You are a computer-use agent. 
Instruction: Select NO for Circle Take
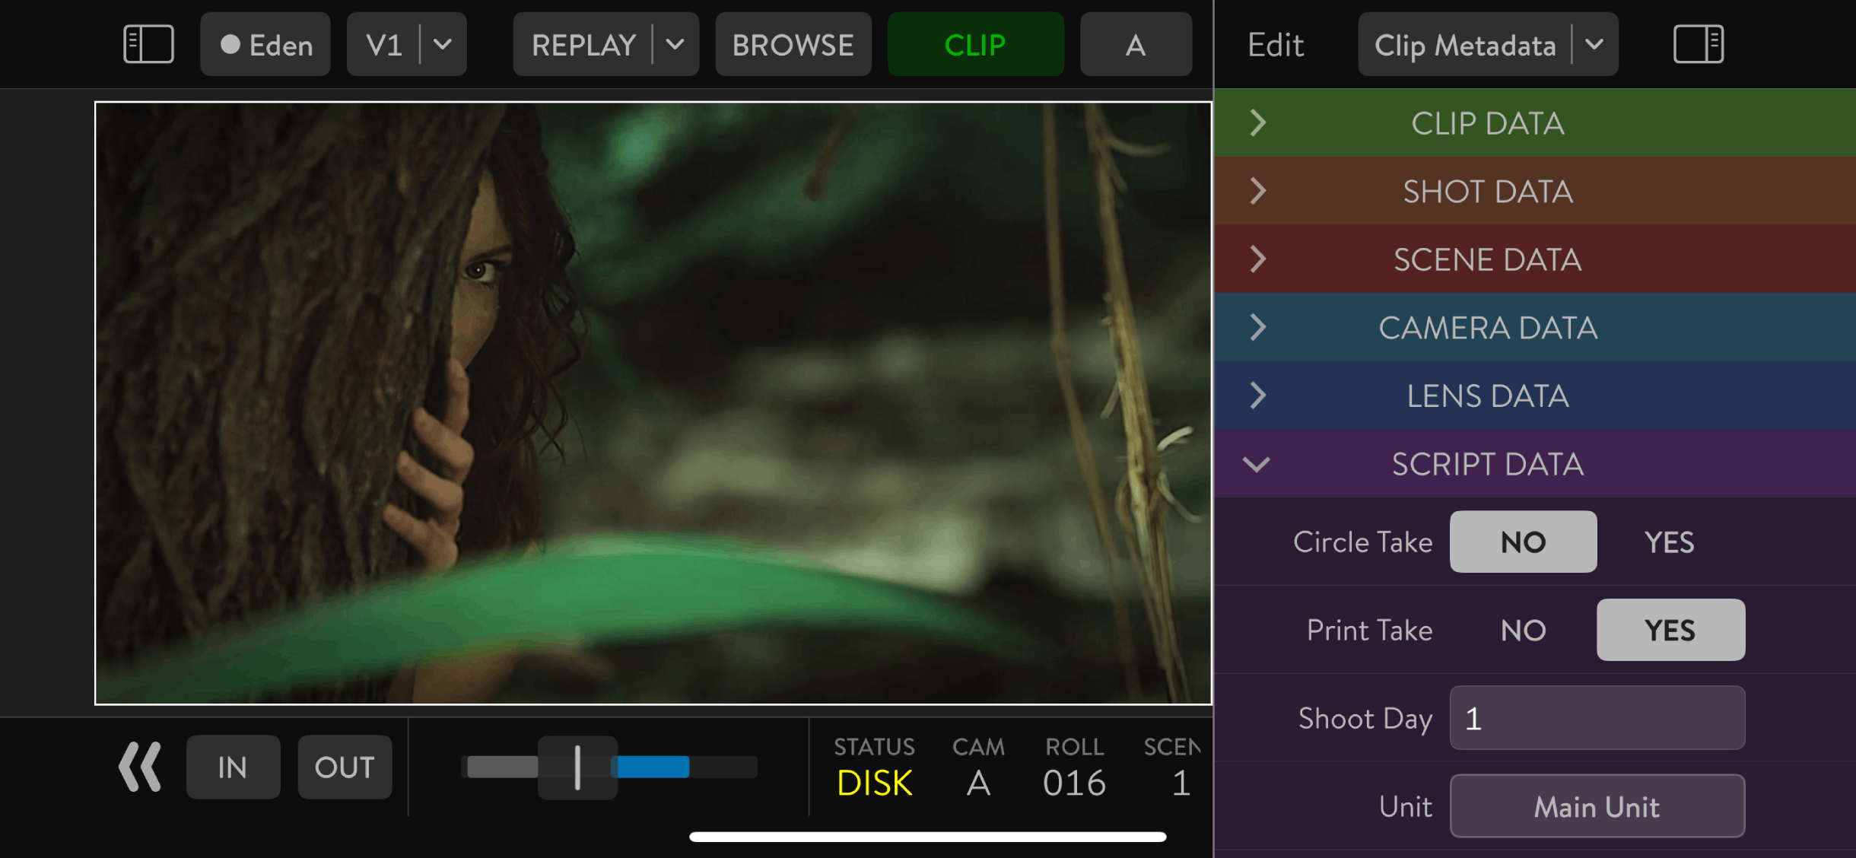[x=1523, y=542]
